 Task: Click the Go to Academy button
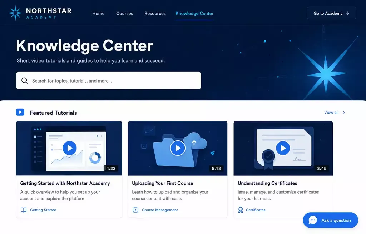tap(331, 13)
